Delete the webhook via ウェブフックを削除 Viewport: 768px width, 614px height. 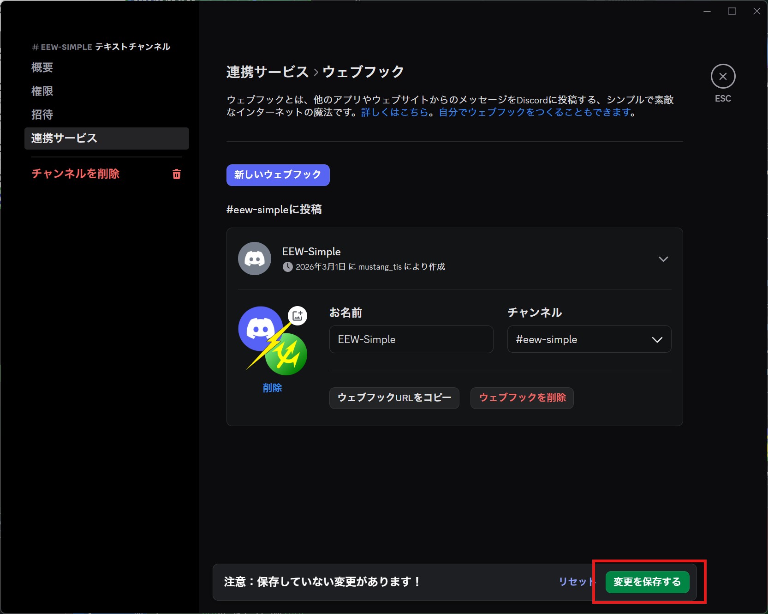click(521, 398)
